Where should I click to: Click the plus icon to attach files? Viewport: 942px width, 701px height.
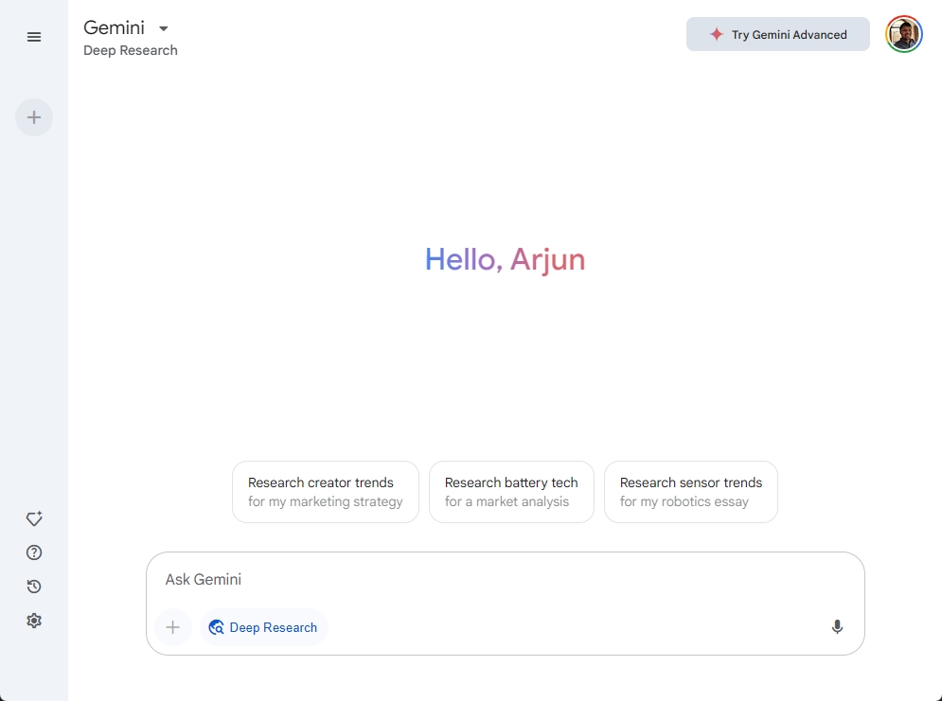173,627
